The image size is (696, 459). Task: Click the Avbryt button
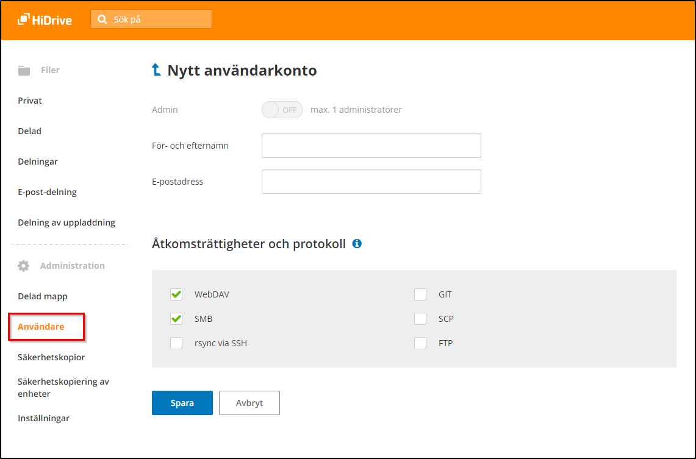[249, 403]
